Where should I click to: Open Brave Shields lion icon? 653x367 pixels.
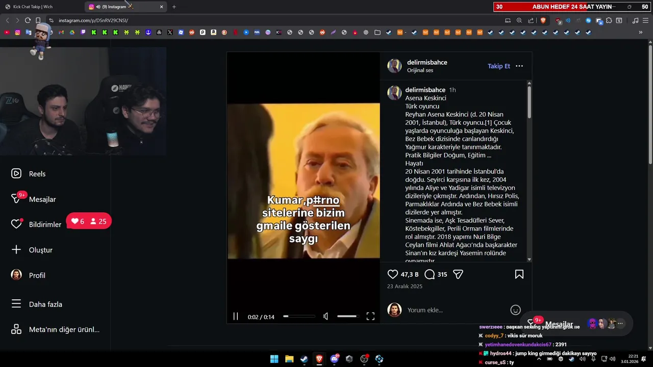click(x=543, y=20)
